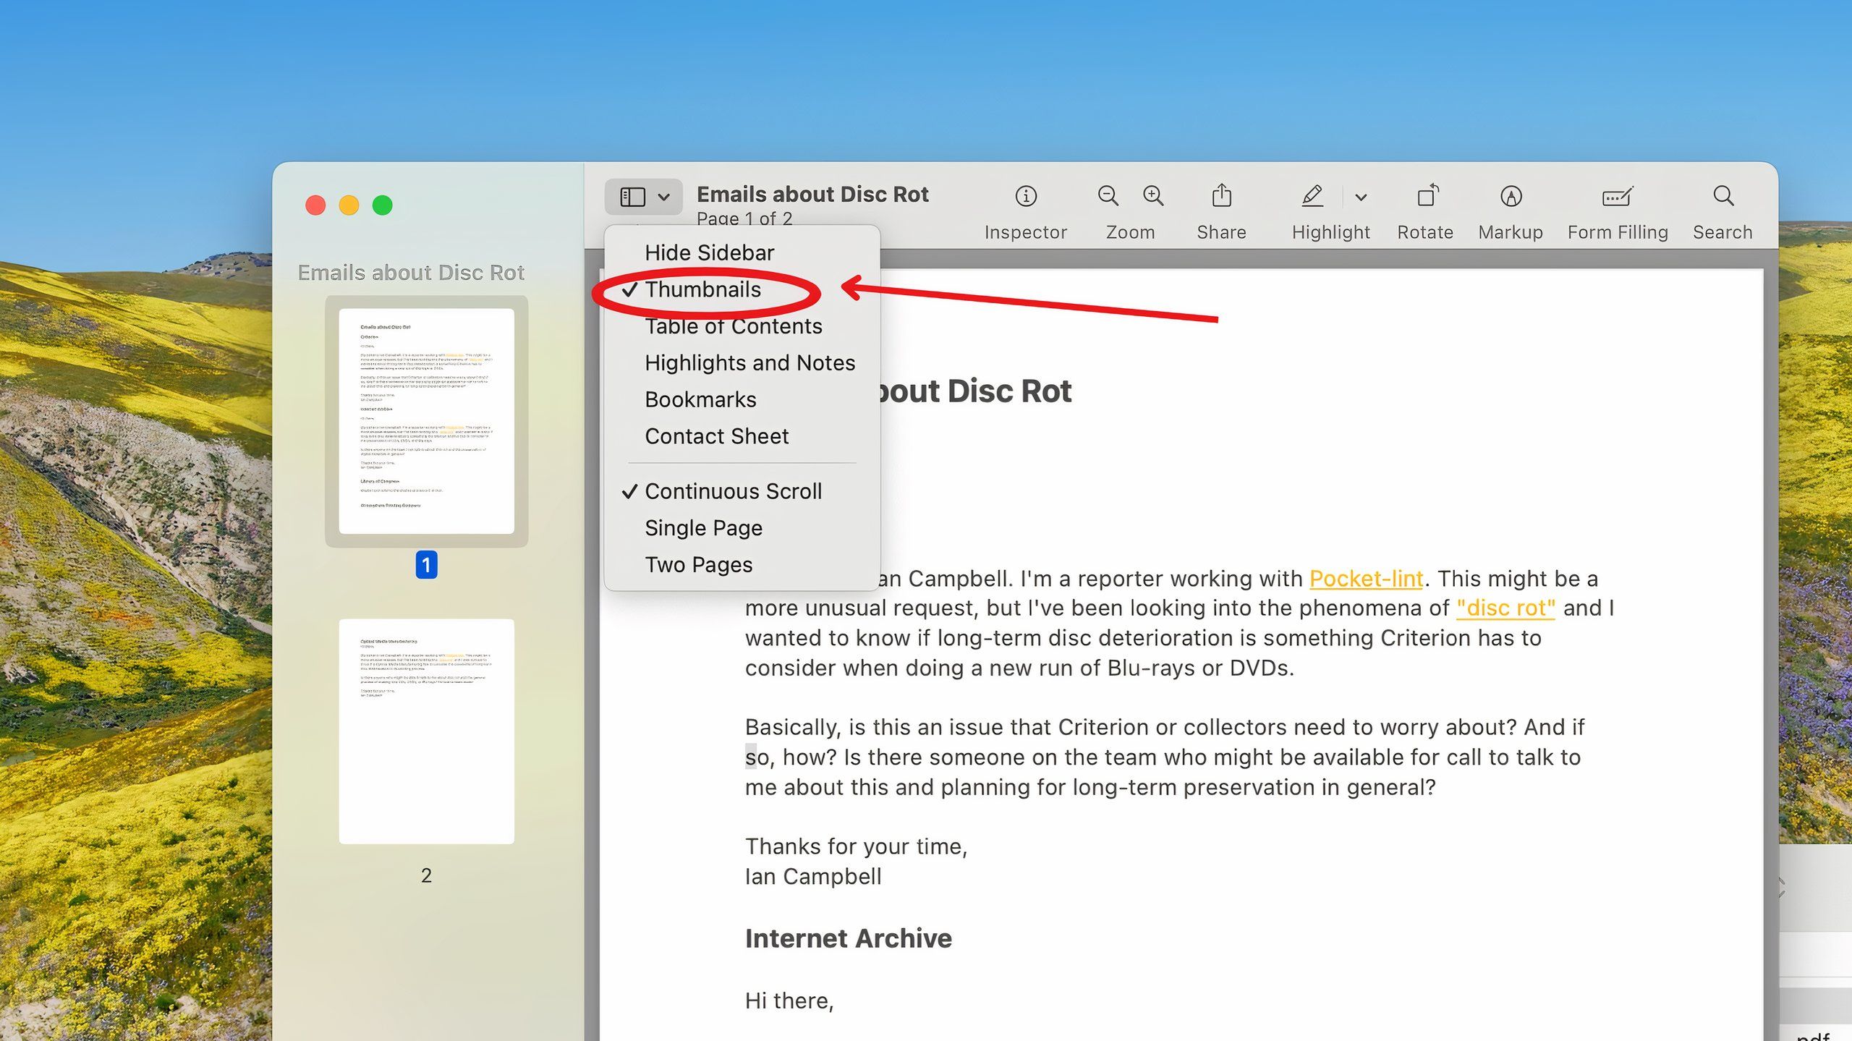
Task: Select page 1 thumbnail in sidebar
Action: (x=426, y=421)
